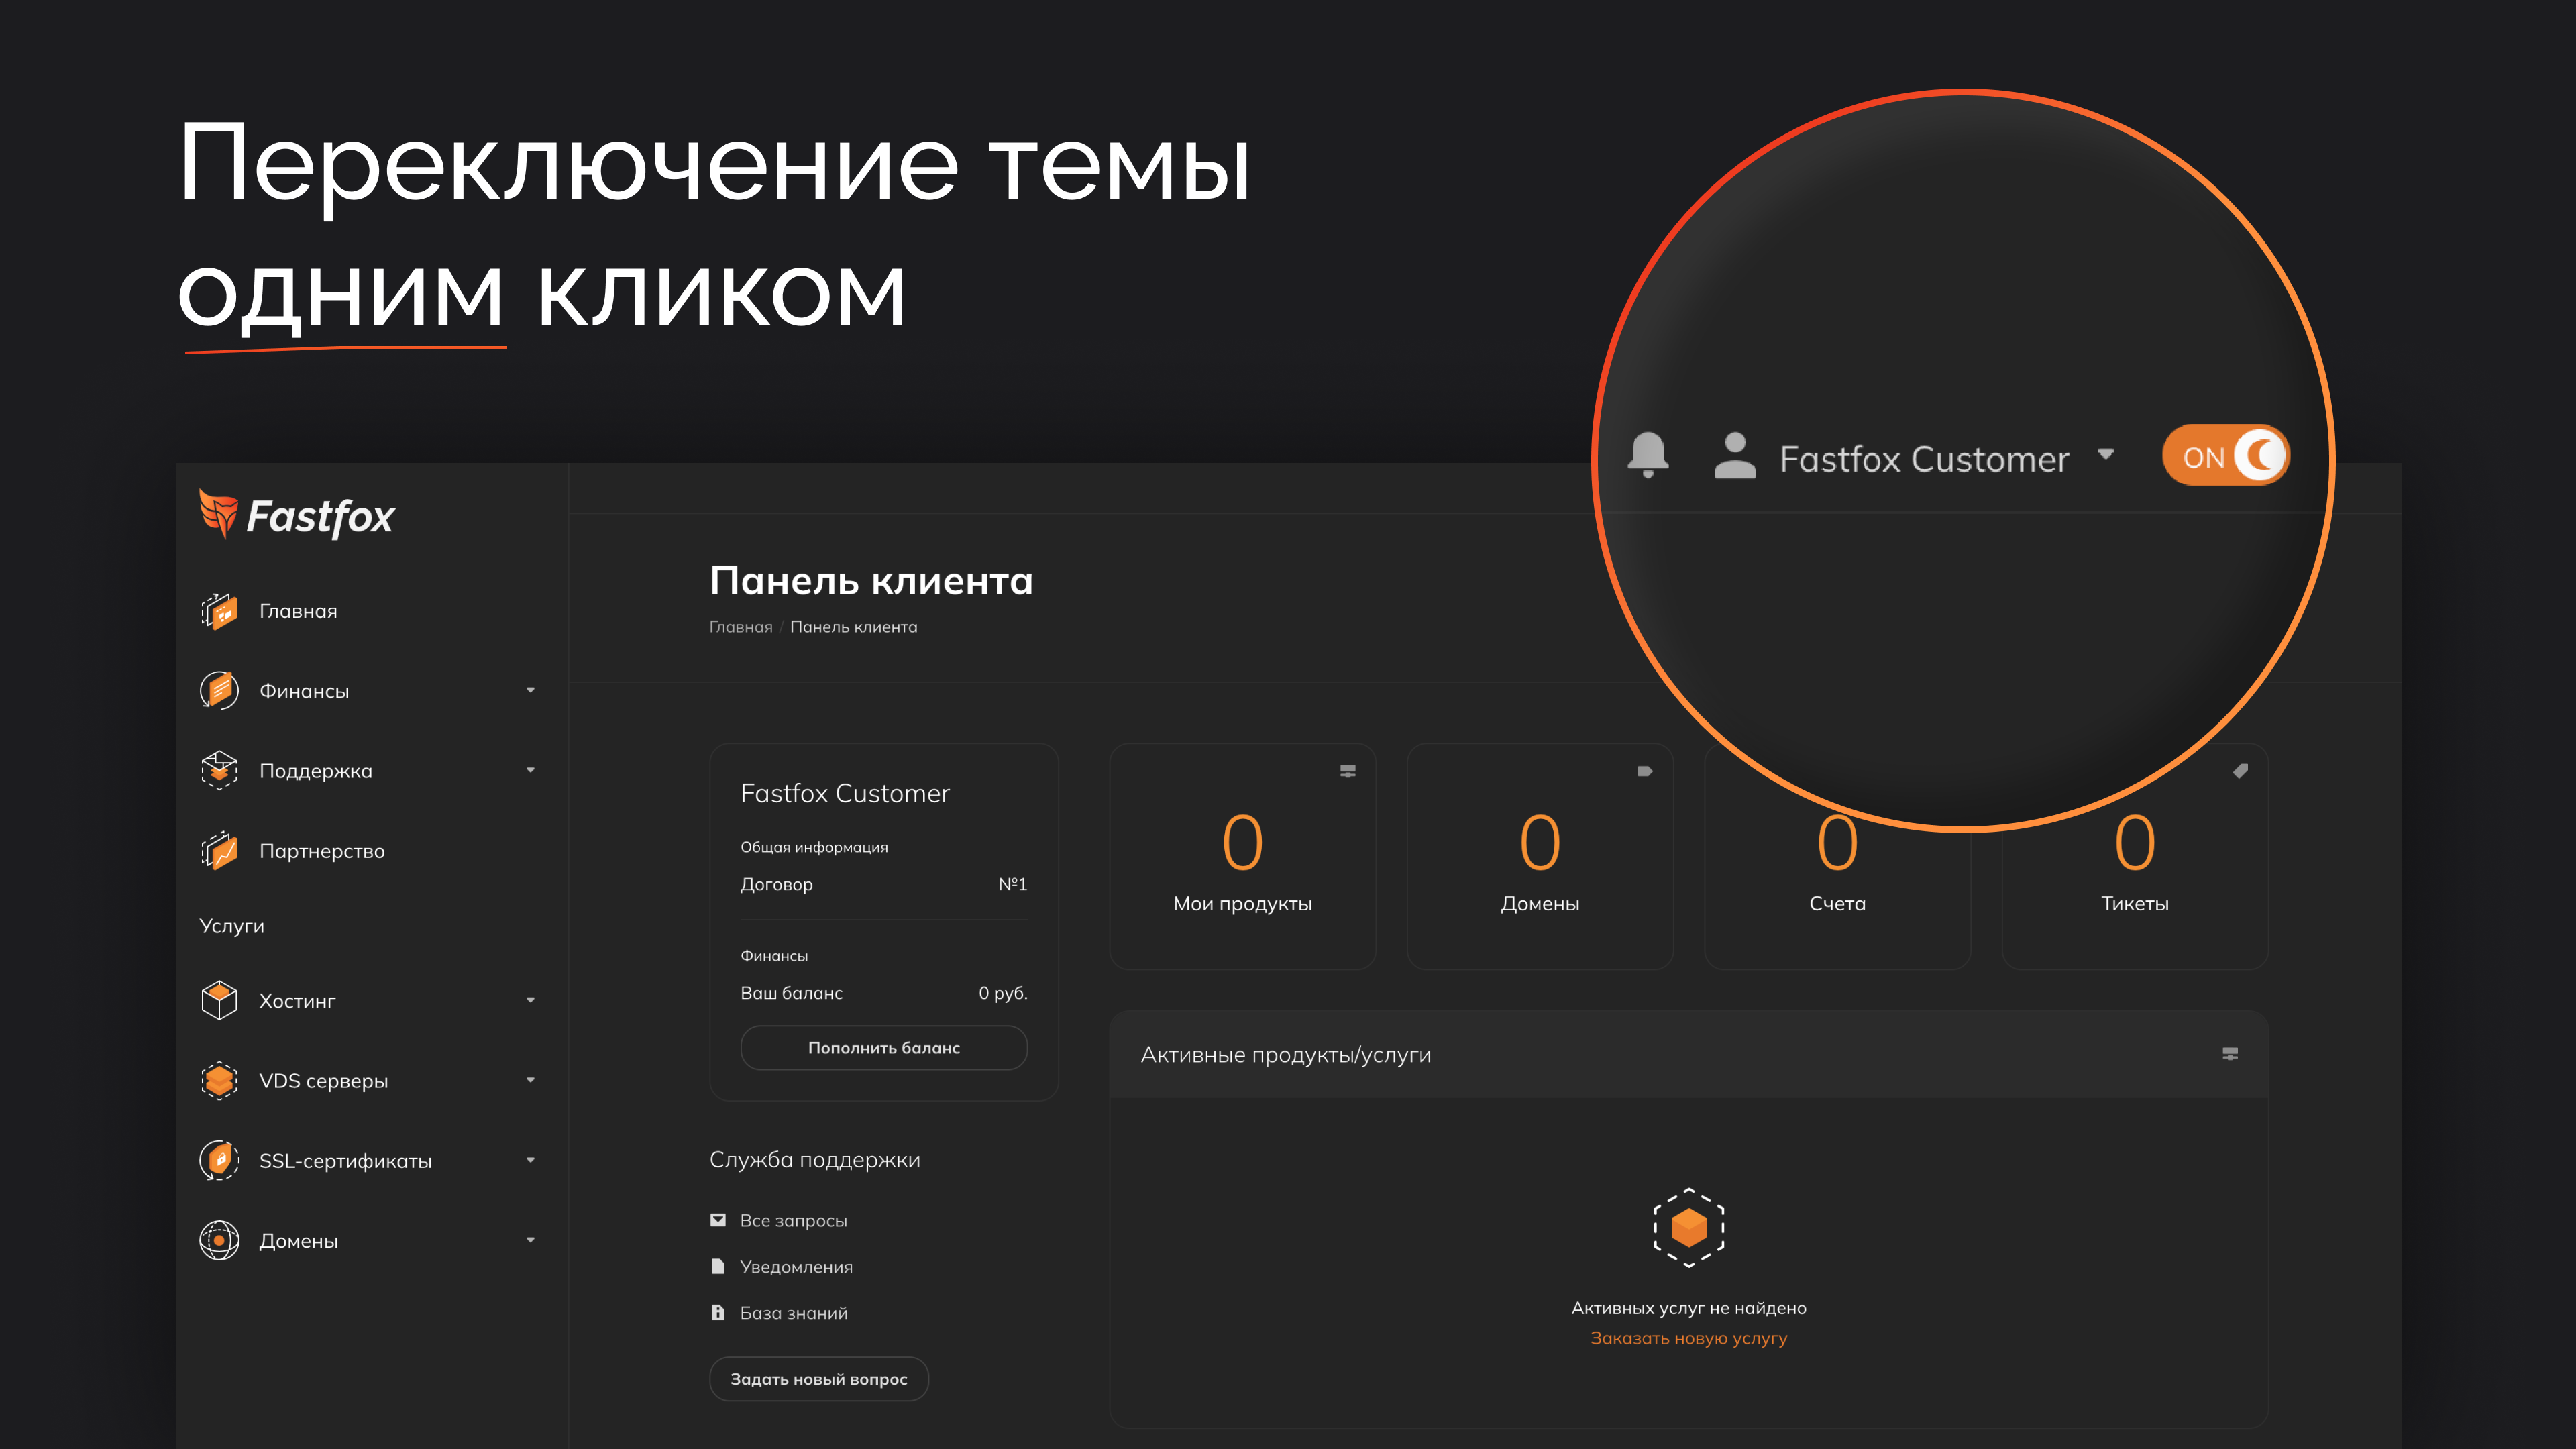This screenshot has width=2576, height=1449.
Task: Click the VDS серверы cube icon
Action: (x=219, y=1081)
